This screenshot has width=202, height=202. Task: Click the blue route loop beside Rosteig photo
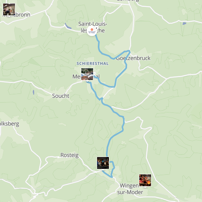coord(112,169)
